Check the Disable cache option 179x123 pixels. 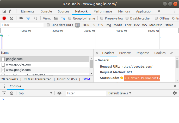pos(127,18)
